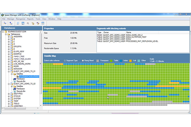Select the TOOLS tablespace icon
191x127 pixels.
(x=12, y=104)
